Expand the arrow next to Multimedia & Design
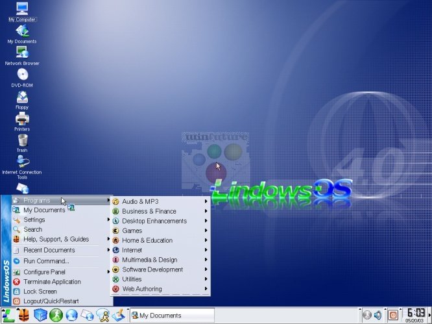The width and height of the screenshot is (432, 324). pyautogui.click(x=206, y=260)
